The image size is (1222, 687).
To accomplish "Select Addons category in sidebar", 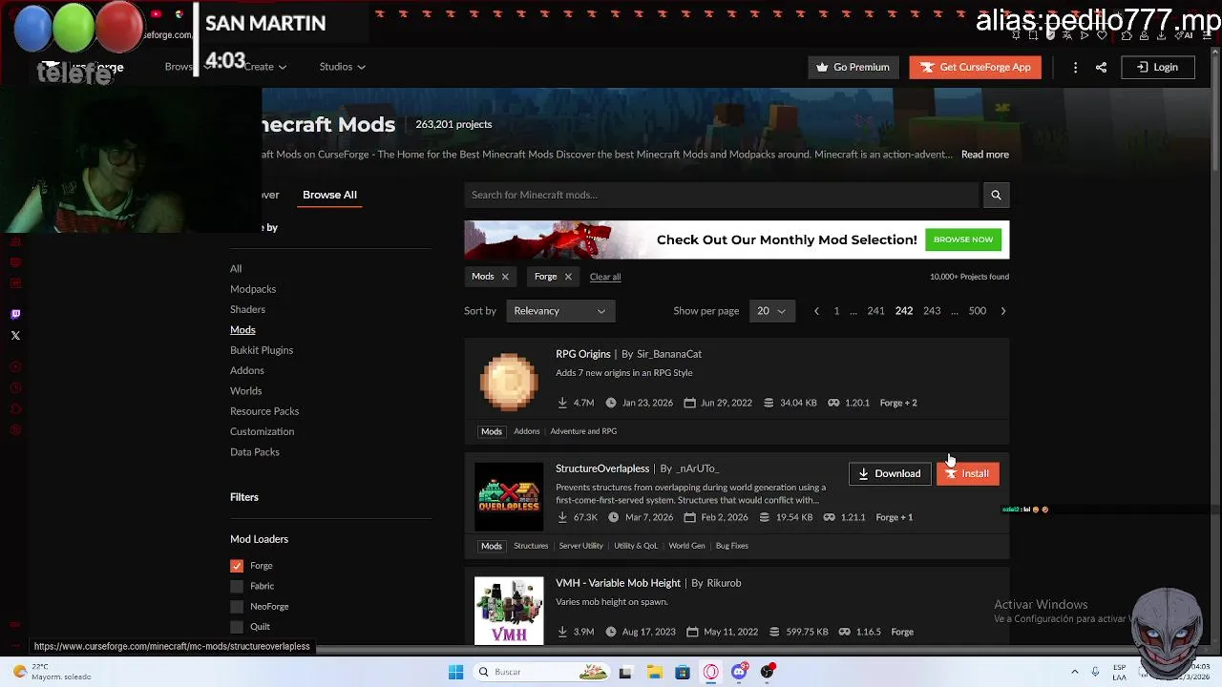I will click(x=247, y=370).
